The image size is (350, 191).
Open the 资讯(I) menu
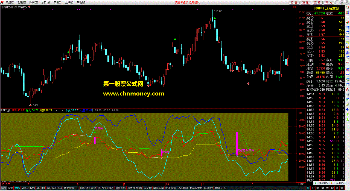pos(57,2)
